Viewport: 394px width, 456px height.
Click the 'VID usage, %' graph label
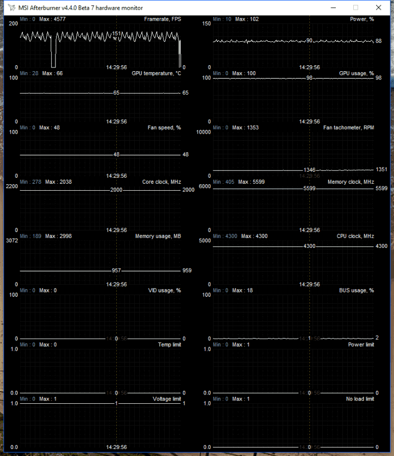click(x=165, y=291)
